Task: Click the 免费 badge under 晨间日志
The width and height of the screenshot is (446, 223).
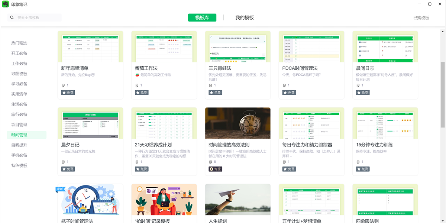Action: click(x=363, y=93)
